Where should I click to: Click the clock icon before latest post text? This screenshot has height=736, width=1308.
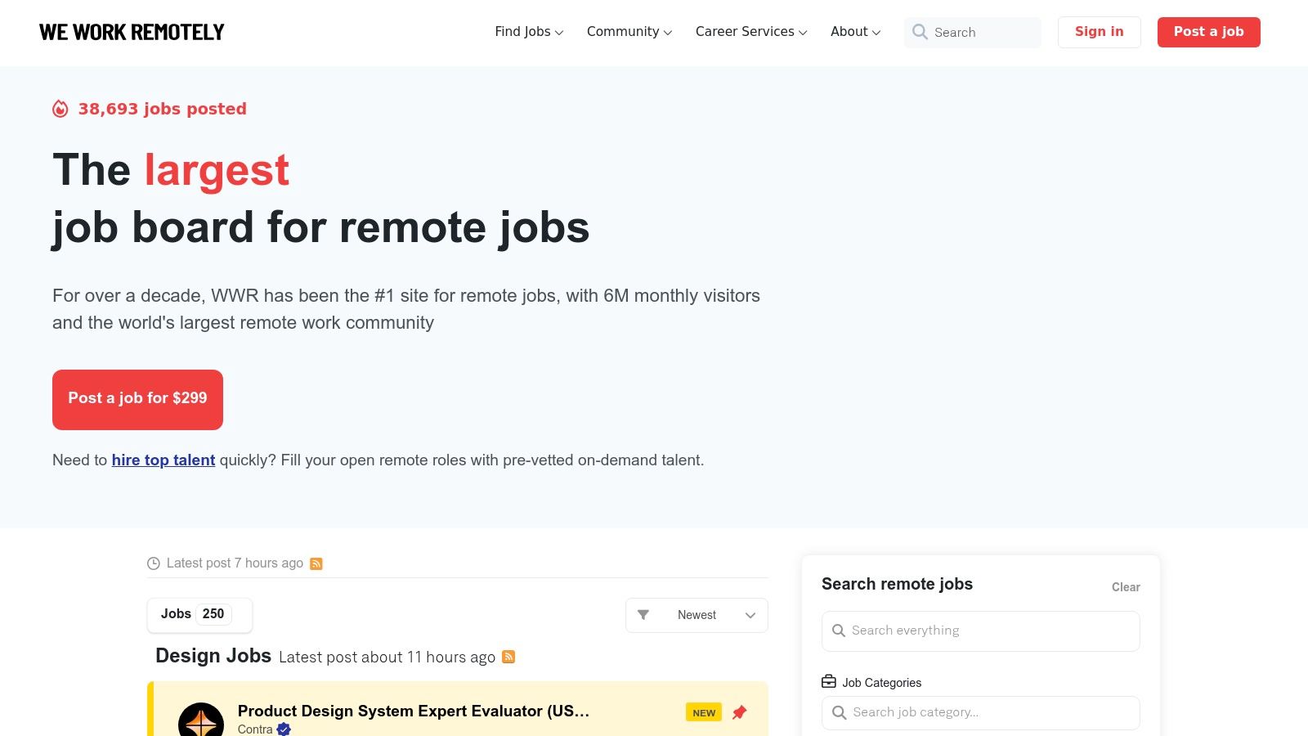click(155, 563)
